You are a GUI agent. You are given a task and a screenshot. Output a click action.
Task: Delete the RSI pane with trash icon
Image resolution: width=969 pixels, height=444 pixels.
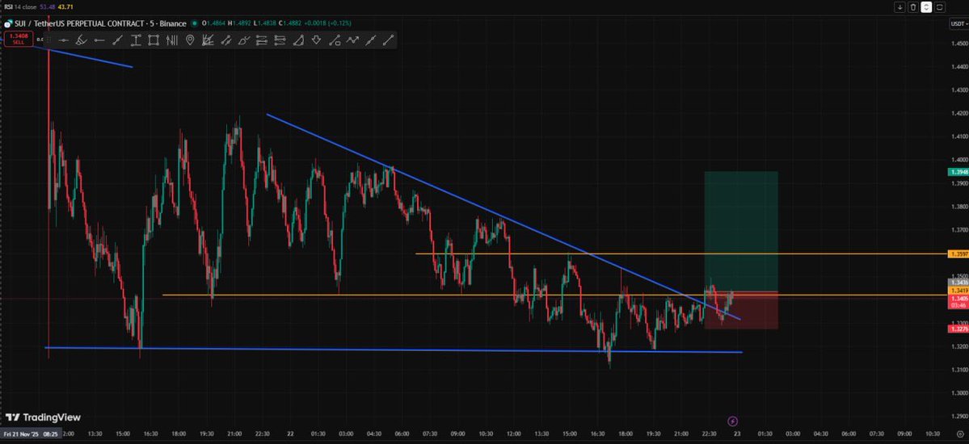pyautogui.click(x=912, y=7)
